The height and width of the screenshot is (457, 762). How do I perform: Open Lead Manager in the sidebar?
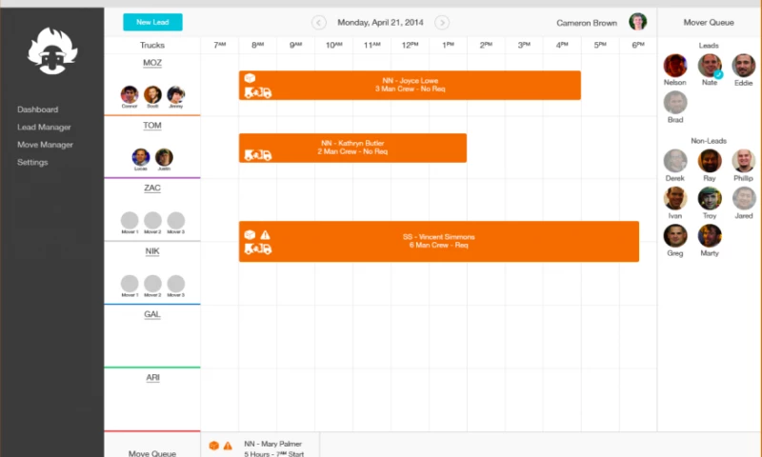(44, 128)
